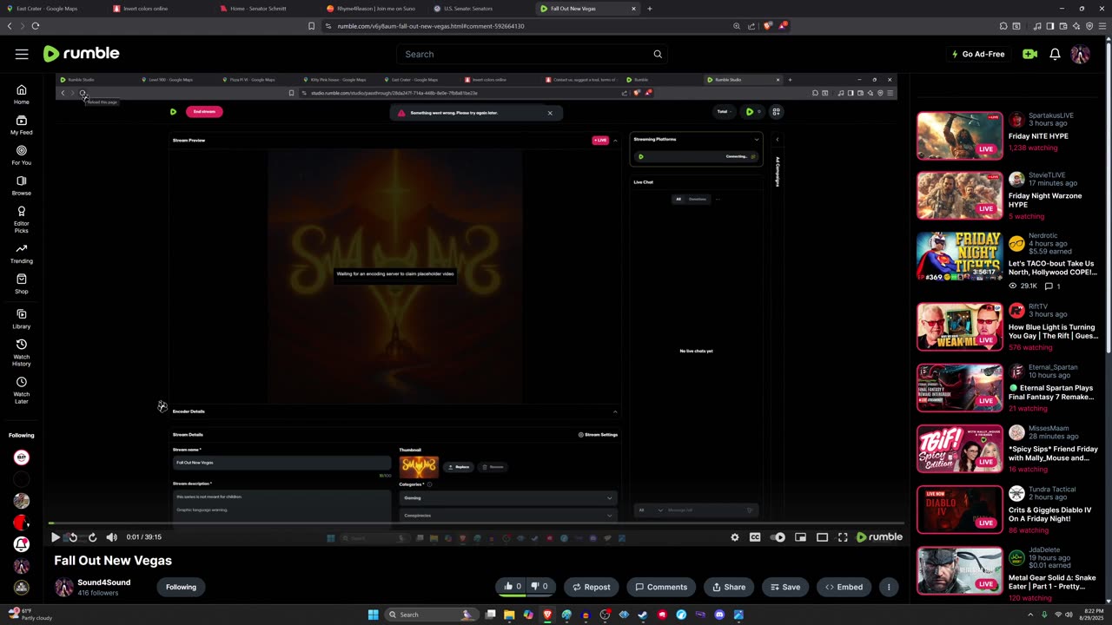This screenshot has width=1112, height=625.
Task: Open the Rumble hamburger menu
Action: coord(22,54)
